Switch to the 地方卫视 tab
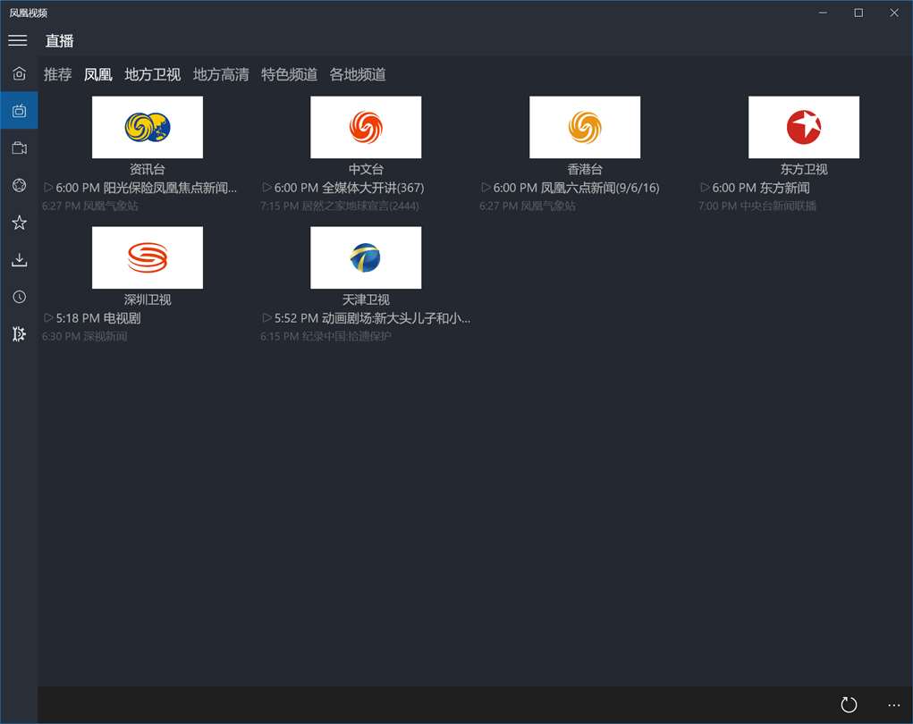The width and height of the screenshot is (913, 724). (x=153, y=74)
